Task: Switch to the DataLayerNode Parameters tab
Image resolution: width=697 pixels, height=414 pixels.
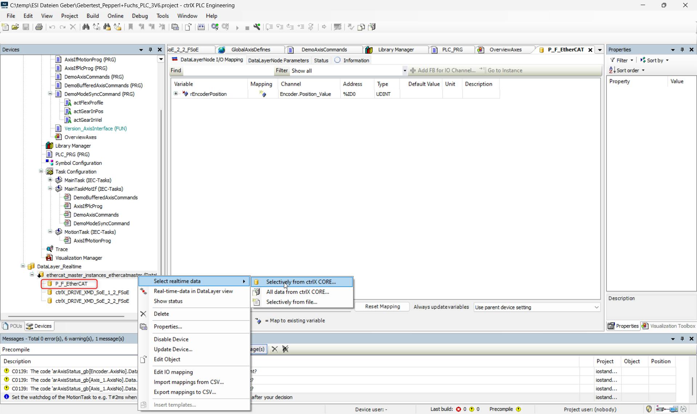Action: [x=278, y=60]
